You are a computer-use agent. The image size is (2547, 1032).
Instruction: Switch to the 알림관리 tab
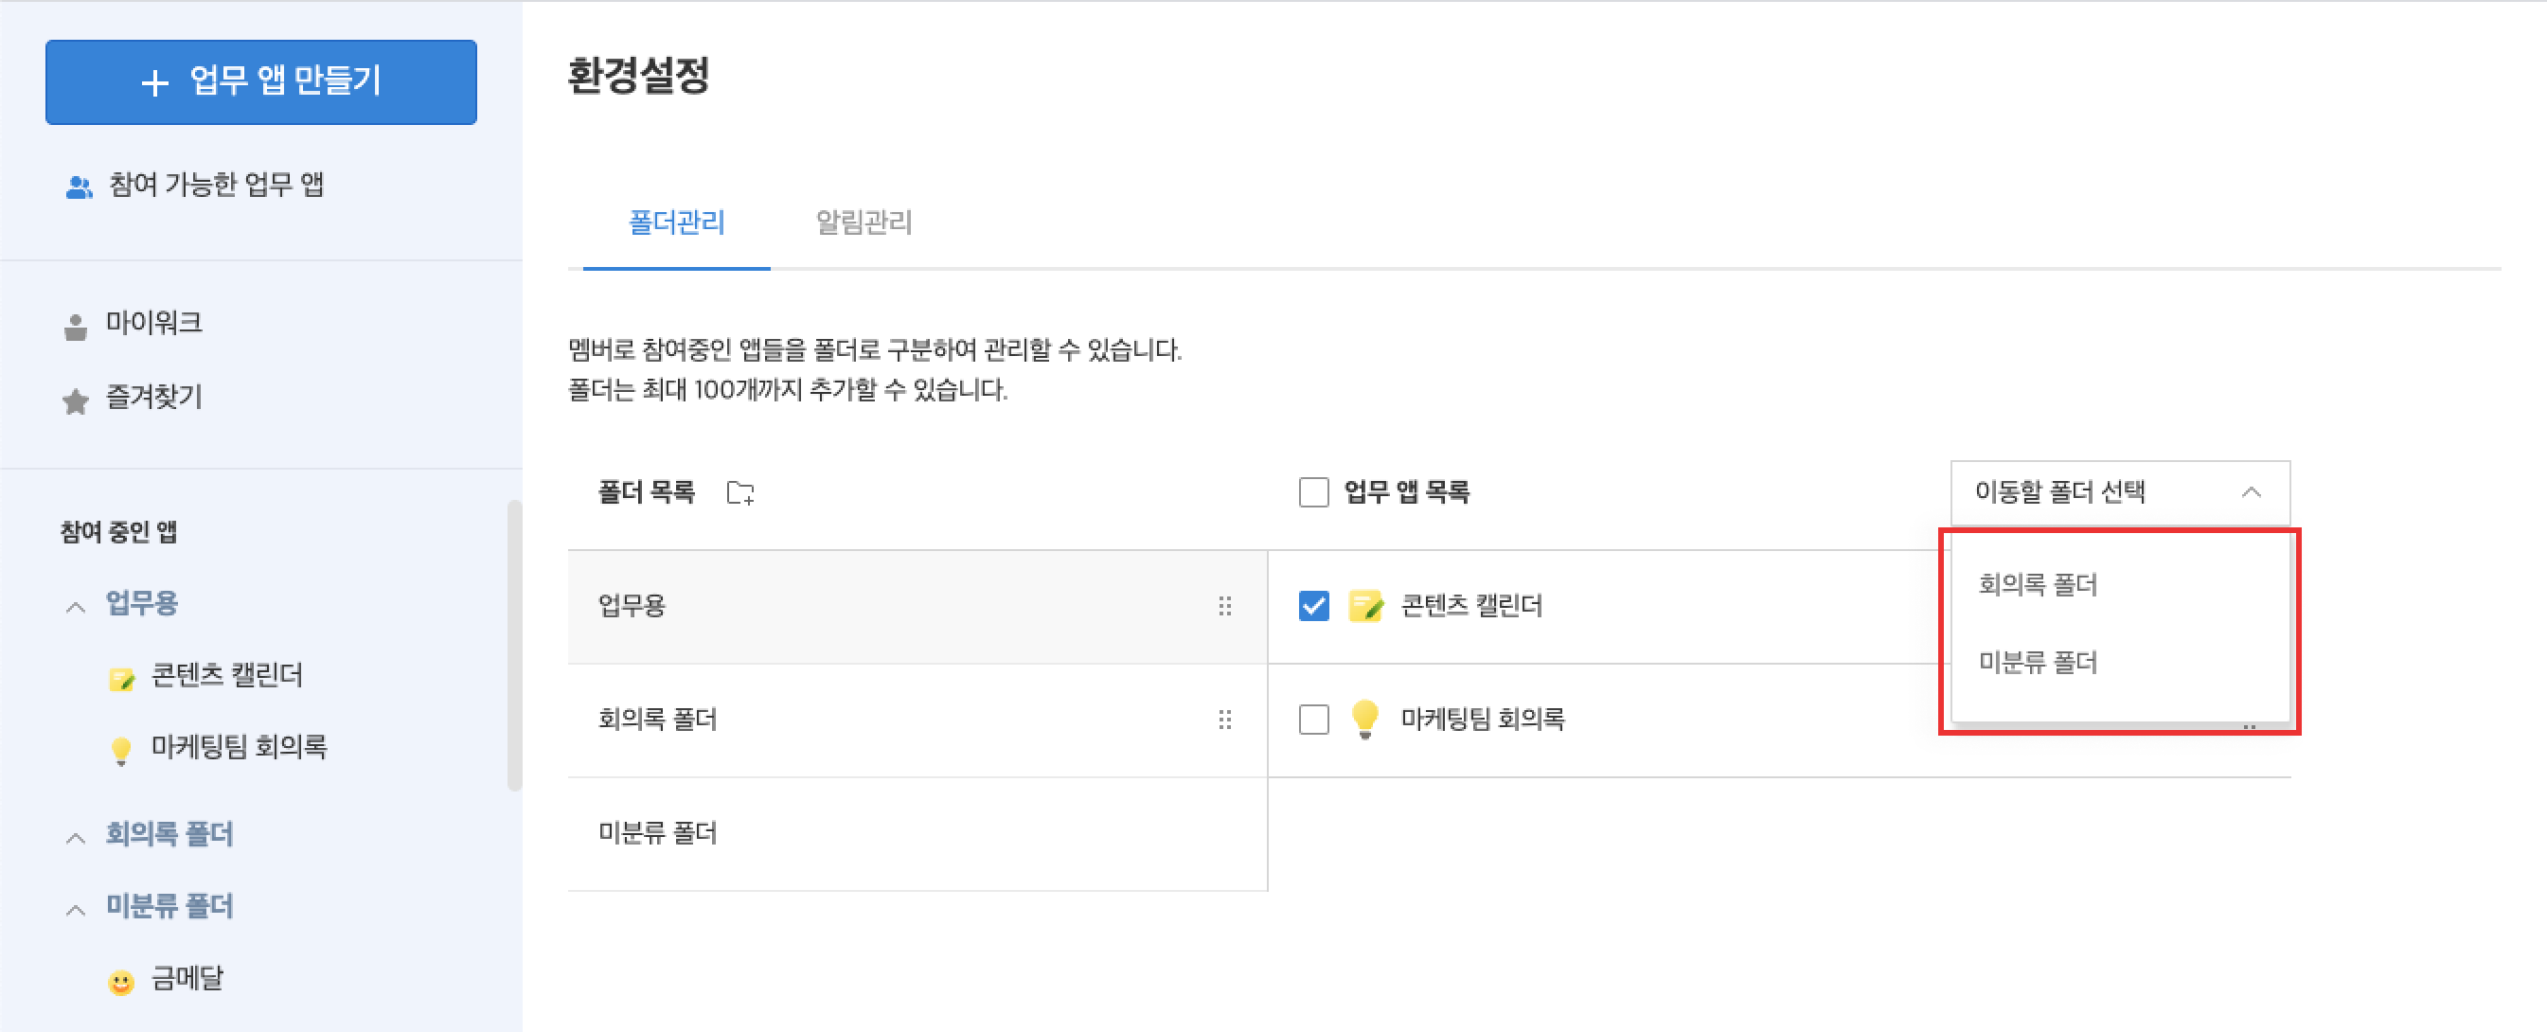864,222
